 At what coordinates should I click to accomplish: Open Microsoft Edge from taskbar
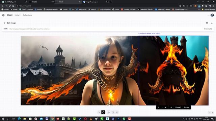coord(19,119)
